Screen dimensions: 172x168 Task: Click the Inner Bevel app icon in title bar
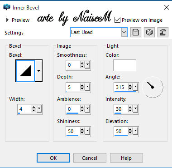point(7,7)
